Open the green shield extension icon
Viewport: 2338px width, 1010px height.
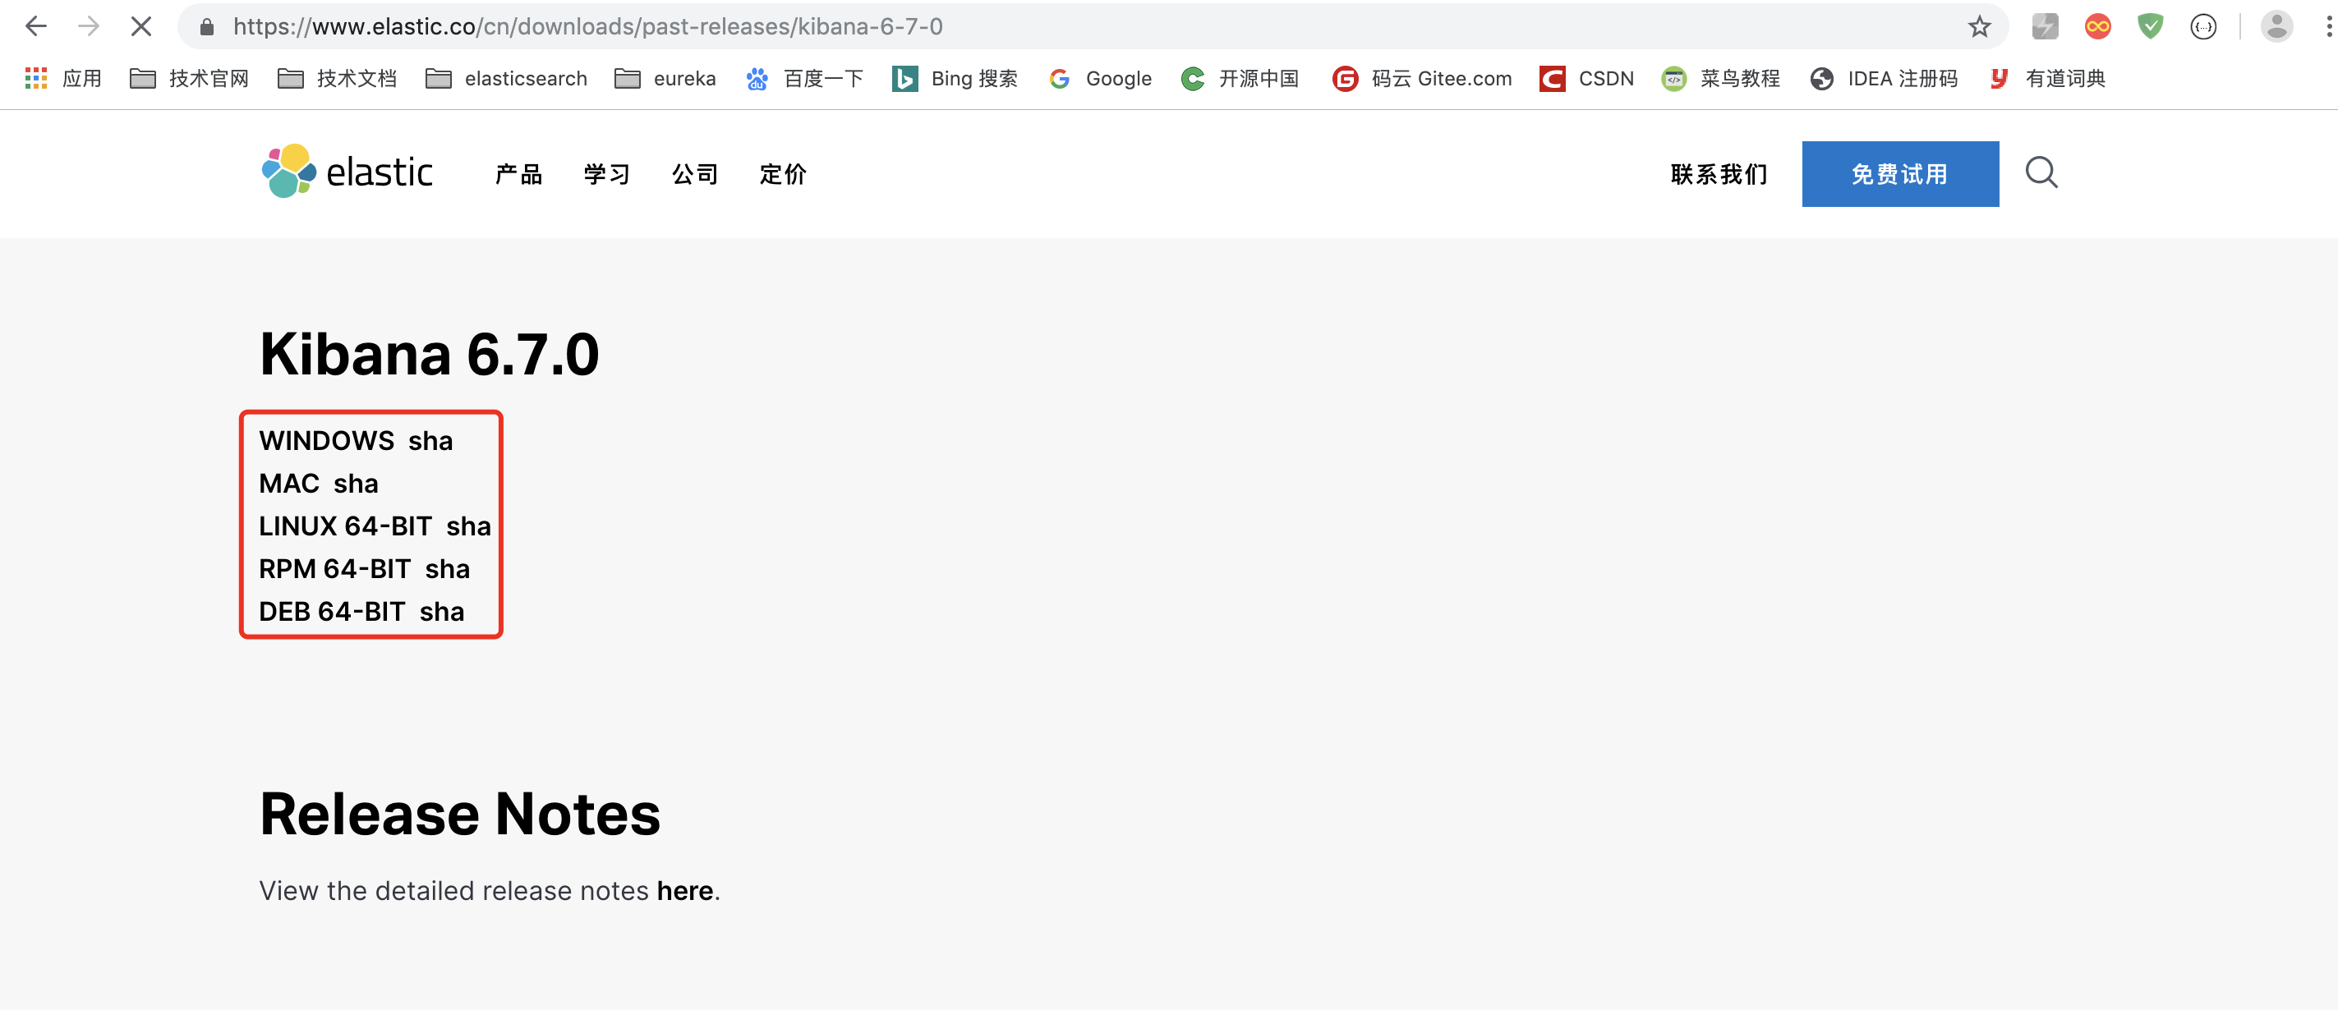click(x=2150, y=26)
